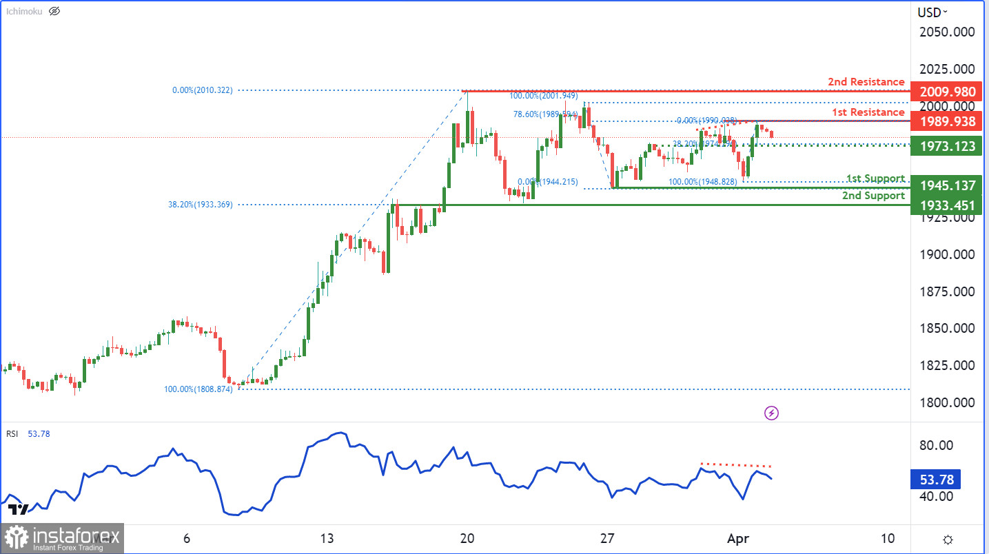Click the 40.00 RSI axis value
Image resolution: width=989 pixels, height=554 pixels.
pyautogui.click(x=938, y=497)
